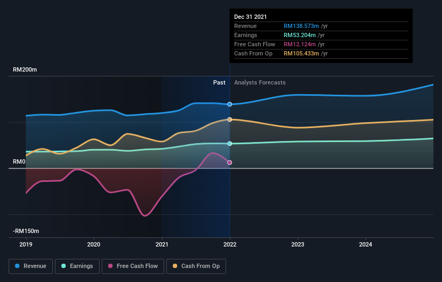
Task: Select the 2022 x-axis label
Action: (x=230, y=244)
